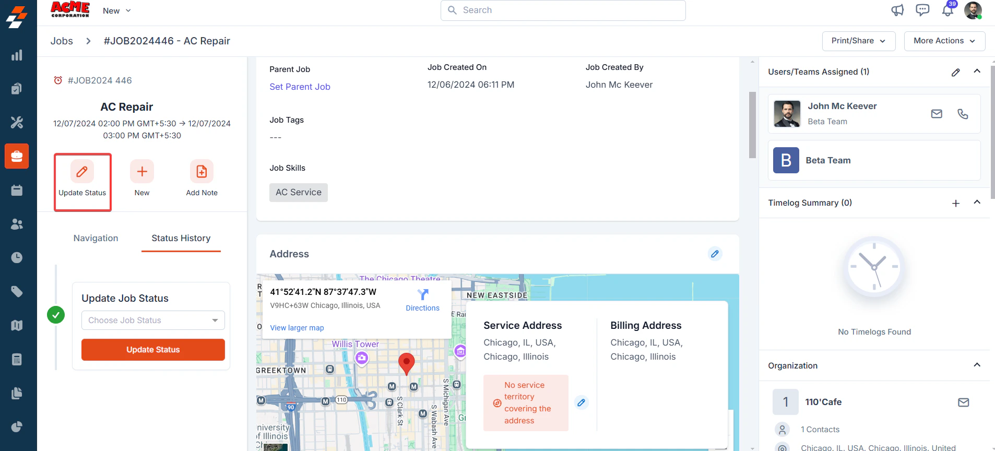Open the Print/Share dropdown
The image size is (995, 451).
859,41
